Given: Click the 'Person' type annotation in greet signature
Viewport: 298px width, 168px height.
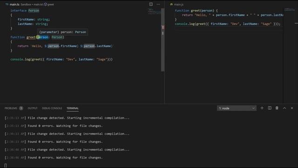Looking at the screenshot, I should (x=57, y=37).
